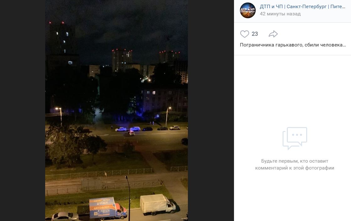The height and width of the screenshot is (221, 351).
Task: Click the orange and blue Автофлот truck in the photo
Action: pos(108,208)
